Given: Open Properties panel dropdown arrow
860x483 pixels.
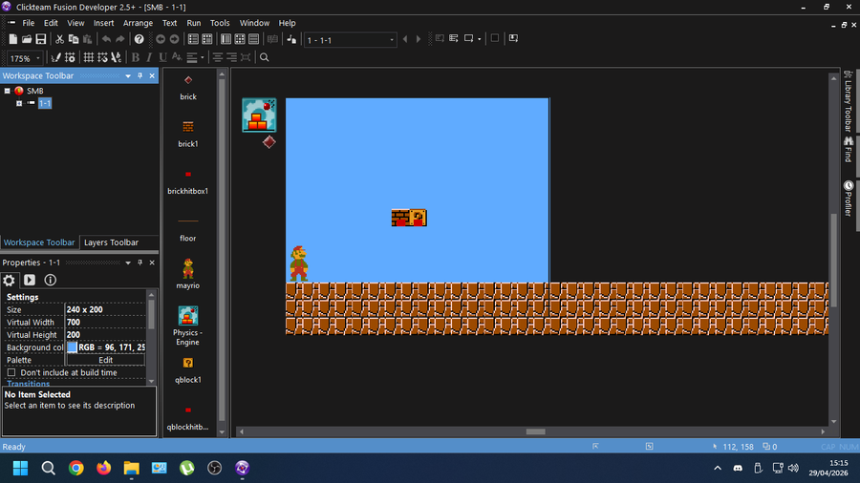Looking at the screenshot, I should 128,262.
